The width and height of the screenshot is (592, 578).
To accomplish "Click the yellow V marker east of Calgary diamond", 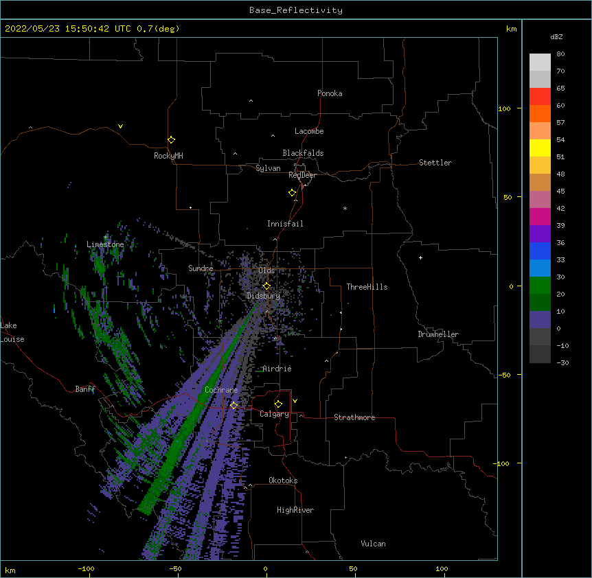I will (295, 400).
